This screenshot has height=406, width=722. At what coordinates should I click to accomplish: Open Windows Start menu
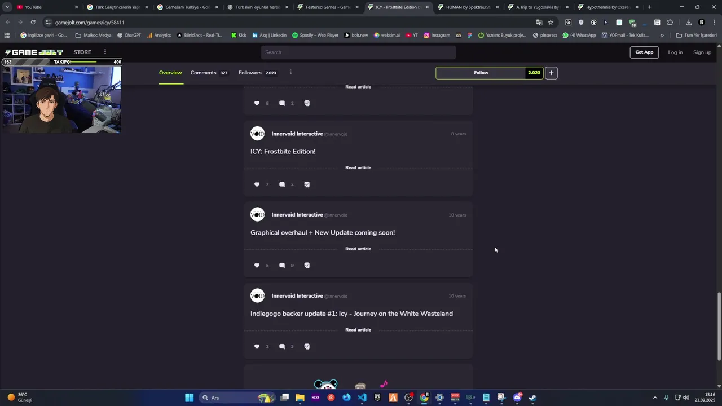[x=190, y=398]
